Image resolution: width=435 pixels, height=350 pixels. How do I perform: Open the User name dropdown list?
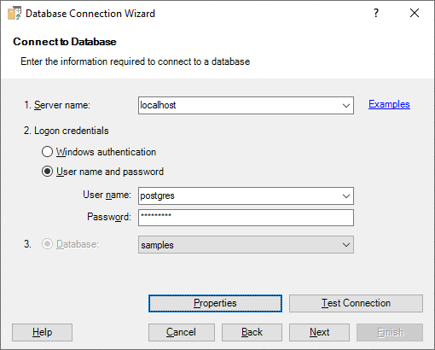[x=346, y=196]
